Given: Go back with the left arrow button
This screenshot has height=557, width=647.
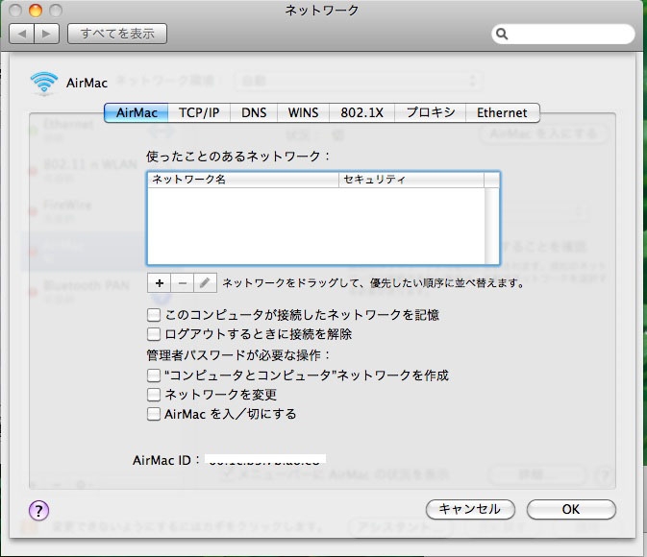Looking at the screenshot, I should point(22,34).
